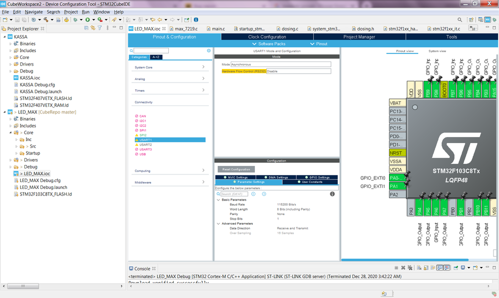
Task: Click the green Run play icon
Action: pos(87,20)
